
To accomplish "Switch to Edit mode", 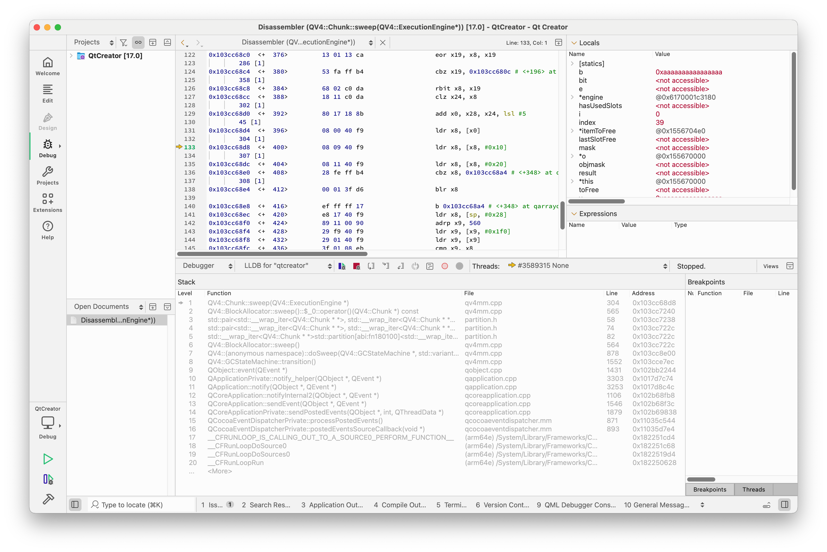I will pos(48,94).
